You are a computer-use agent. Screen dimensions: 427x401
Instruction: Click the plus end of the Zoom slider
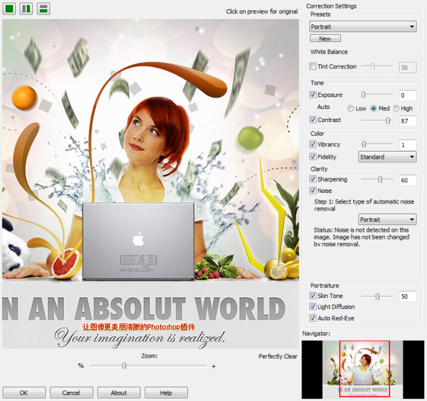(213, 366)
